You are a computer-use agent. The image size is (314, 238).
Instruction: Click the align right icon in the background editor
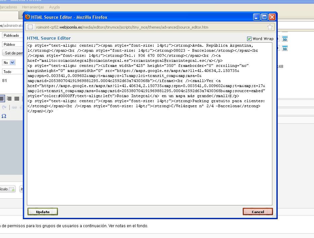click(9, 98)
